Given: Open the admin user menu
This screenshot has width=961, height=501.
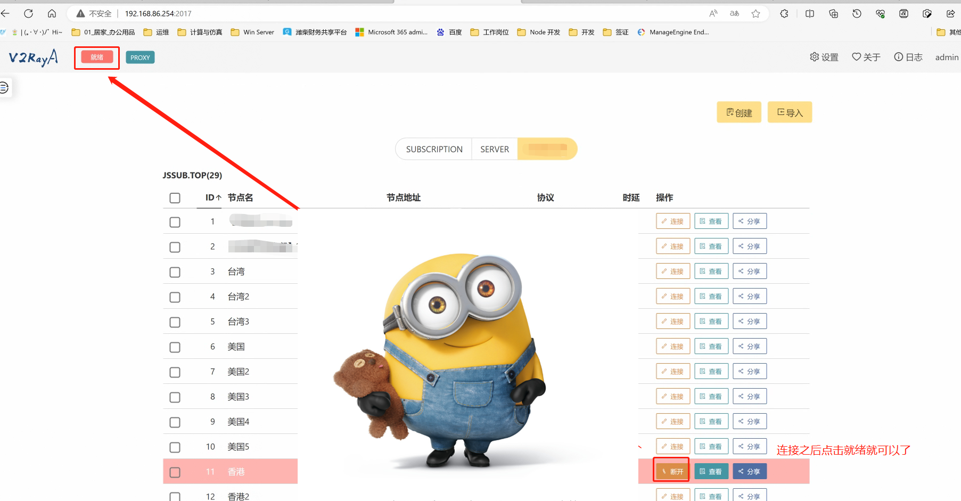Looking at the screenshot, I should [x=947, y=57].
